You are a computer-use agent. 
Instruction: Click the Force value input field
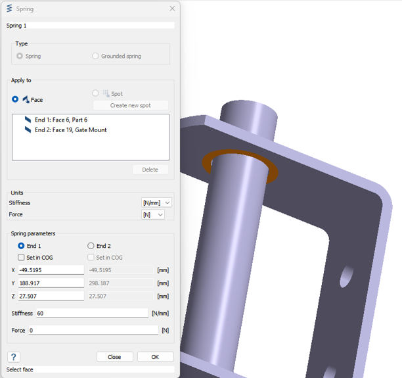pos(92,331)
